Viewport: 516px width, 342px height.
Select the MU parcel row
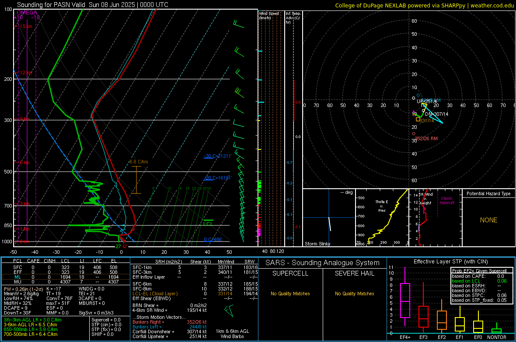coord(65,282)
